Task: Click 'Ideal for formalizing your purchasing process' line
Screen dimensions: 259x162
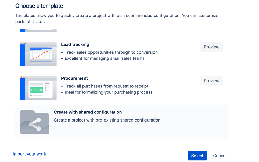Action: coord(108,92)
